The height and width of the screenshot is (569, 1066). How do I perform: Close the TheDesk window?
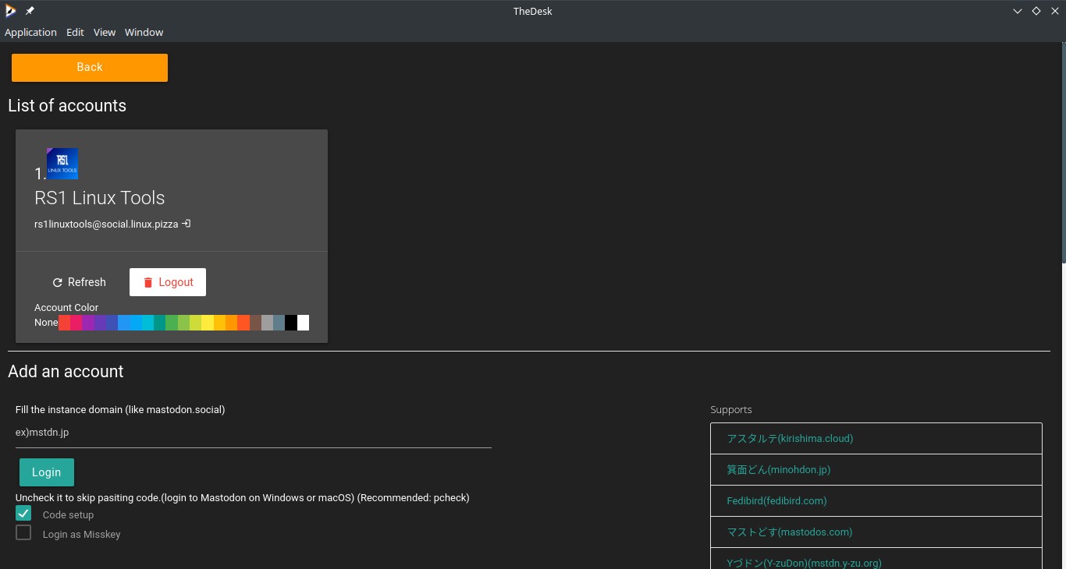coord(1055,11)
